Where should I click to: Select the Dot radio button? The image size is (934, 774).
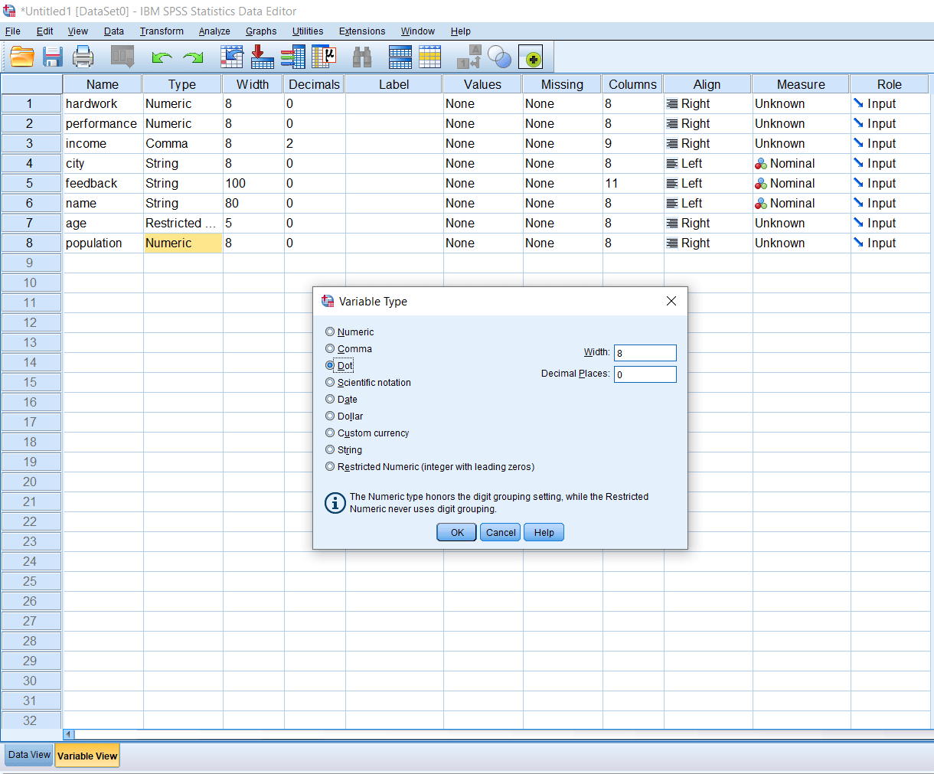pyautogui.click(x=330, y=365)
